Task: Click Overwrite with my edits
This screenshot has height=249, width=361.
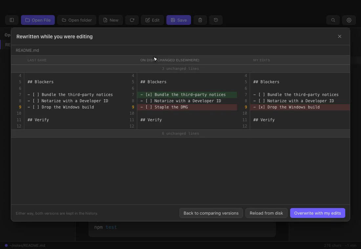Action: point(317,213)
